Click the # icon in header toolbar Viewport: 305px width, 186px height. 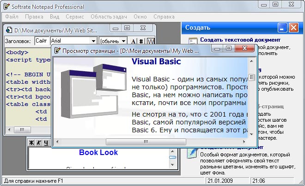[x=141, y=41]
